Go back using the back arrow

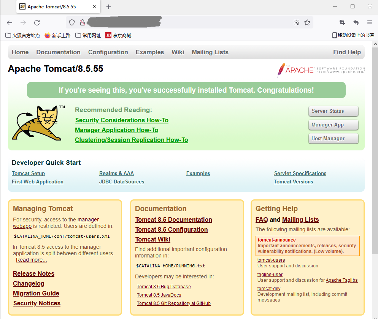pyautogui.click(x=10, y=23)
